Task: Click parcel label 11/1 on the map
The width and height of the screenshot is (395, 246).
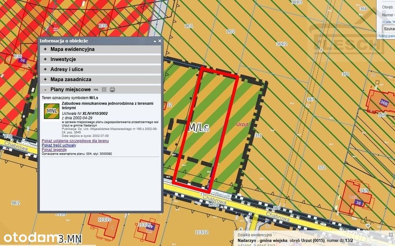Action: 189,26
